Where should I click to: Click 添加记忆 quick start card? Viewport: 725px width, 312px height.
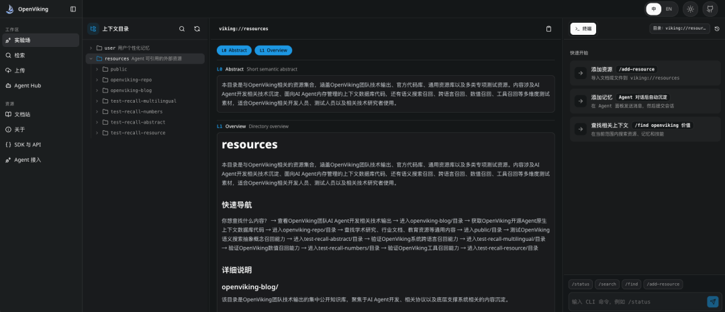[645, 101]
